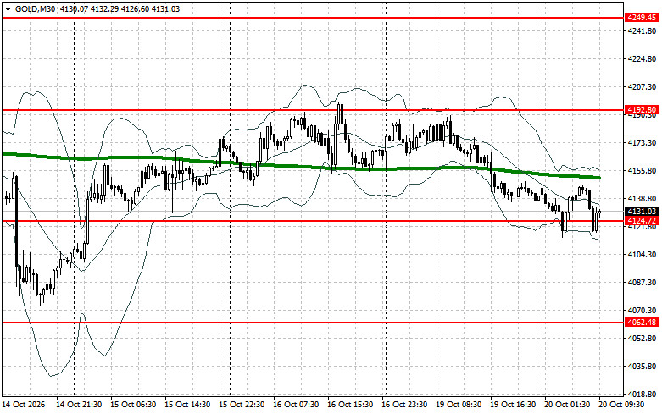The width and height of the screenshot is (662, 414).
Task: Click the 14 Oct 2026 time label
Action: pyautogui.click(x=23, y=405)
